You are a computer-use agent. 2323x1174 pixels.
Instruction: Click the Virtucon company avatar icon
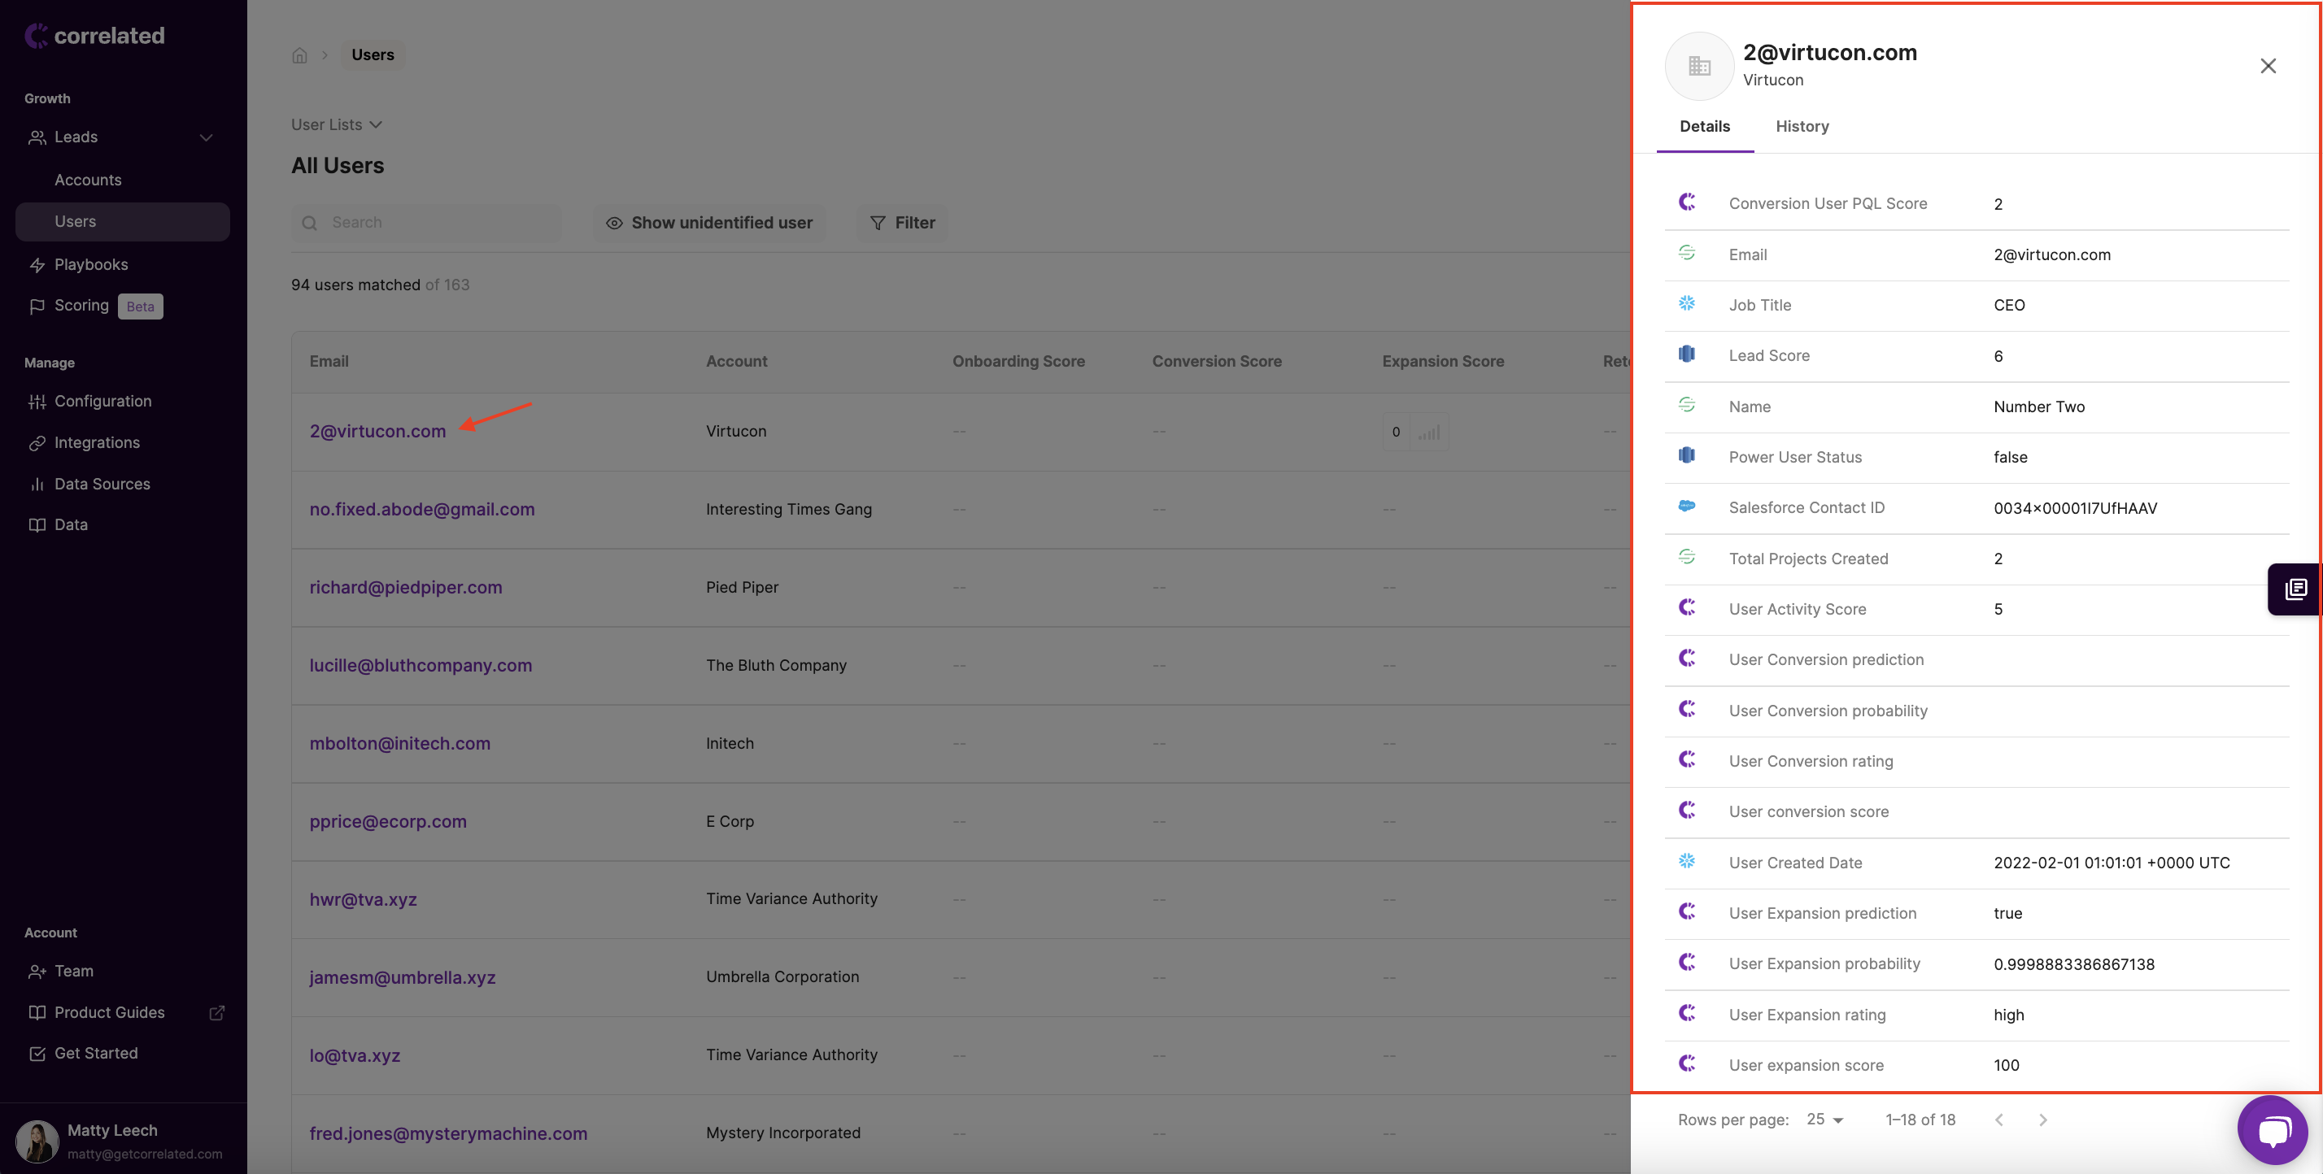(x=1699, y=66)
